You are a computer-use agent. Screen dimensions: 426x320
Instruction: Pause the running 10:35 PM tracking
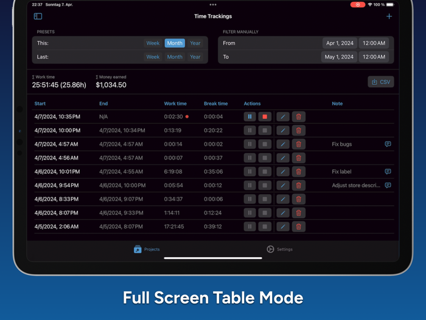(250, 117)
